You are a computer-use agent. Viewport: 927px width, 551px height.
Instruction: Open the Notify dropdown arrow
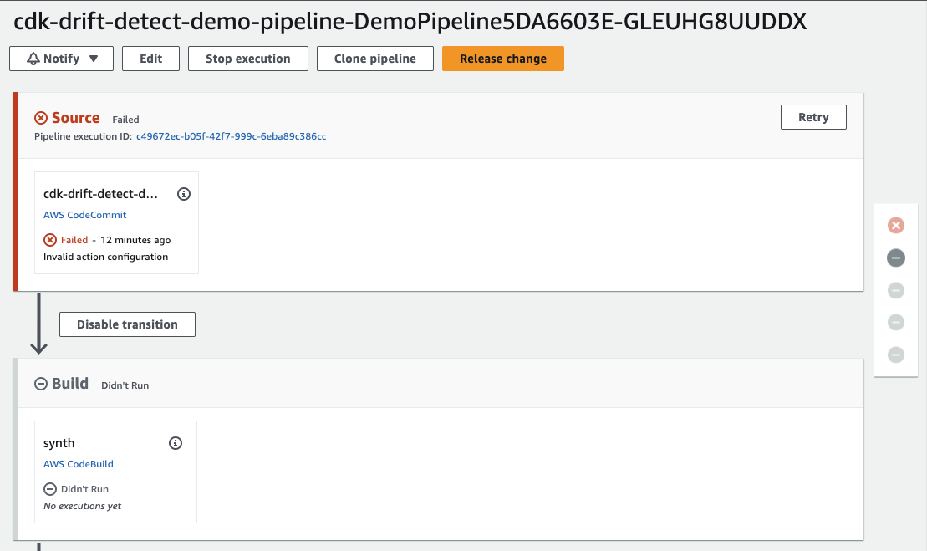(94, 59)
